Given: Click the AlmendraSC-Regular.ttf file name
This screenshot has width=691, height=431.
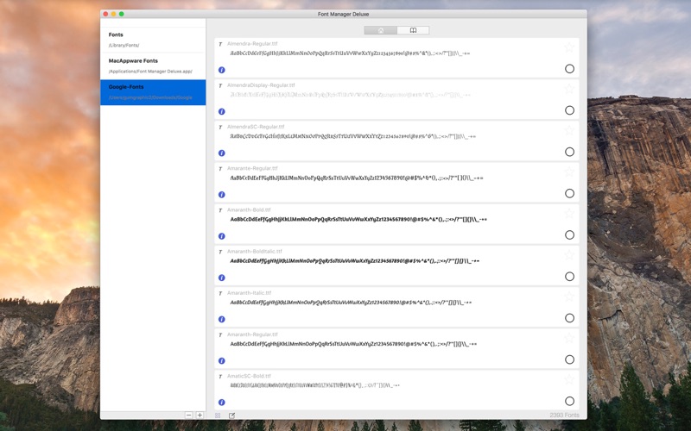Looking at the screenshot, I should tap(256, 127).
